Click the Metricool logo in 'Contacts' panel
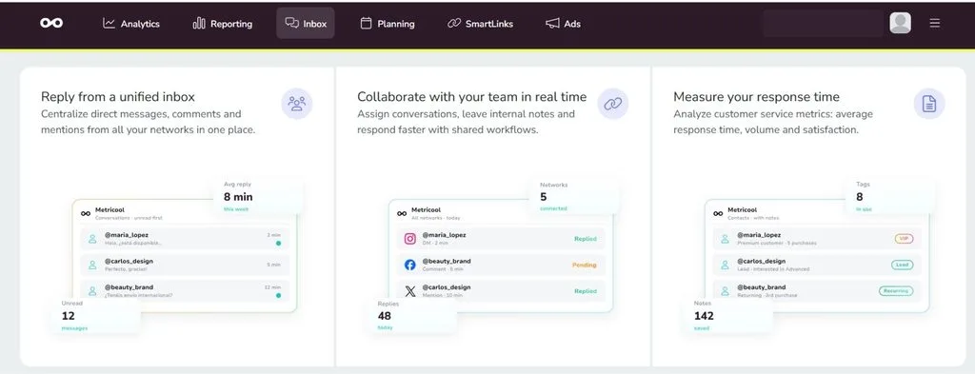975x374 pixels. tap(718, 213)
